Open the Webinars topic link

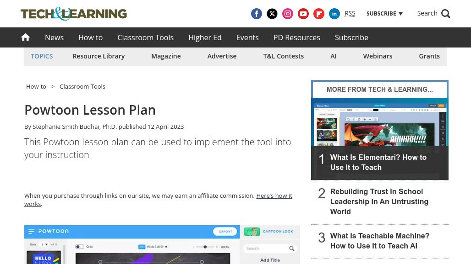(378, 56)
